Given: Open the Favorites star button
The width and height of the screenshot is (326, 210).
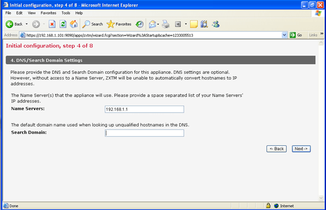Looking at the screenshot, I should coord(119,24).
